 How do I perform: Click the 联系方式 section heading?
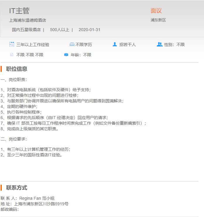click(17, 188)
